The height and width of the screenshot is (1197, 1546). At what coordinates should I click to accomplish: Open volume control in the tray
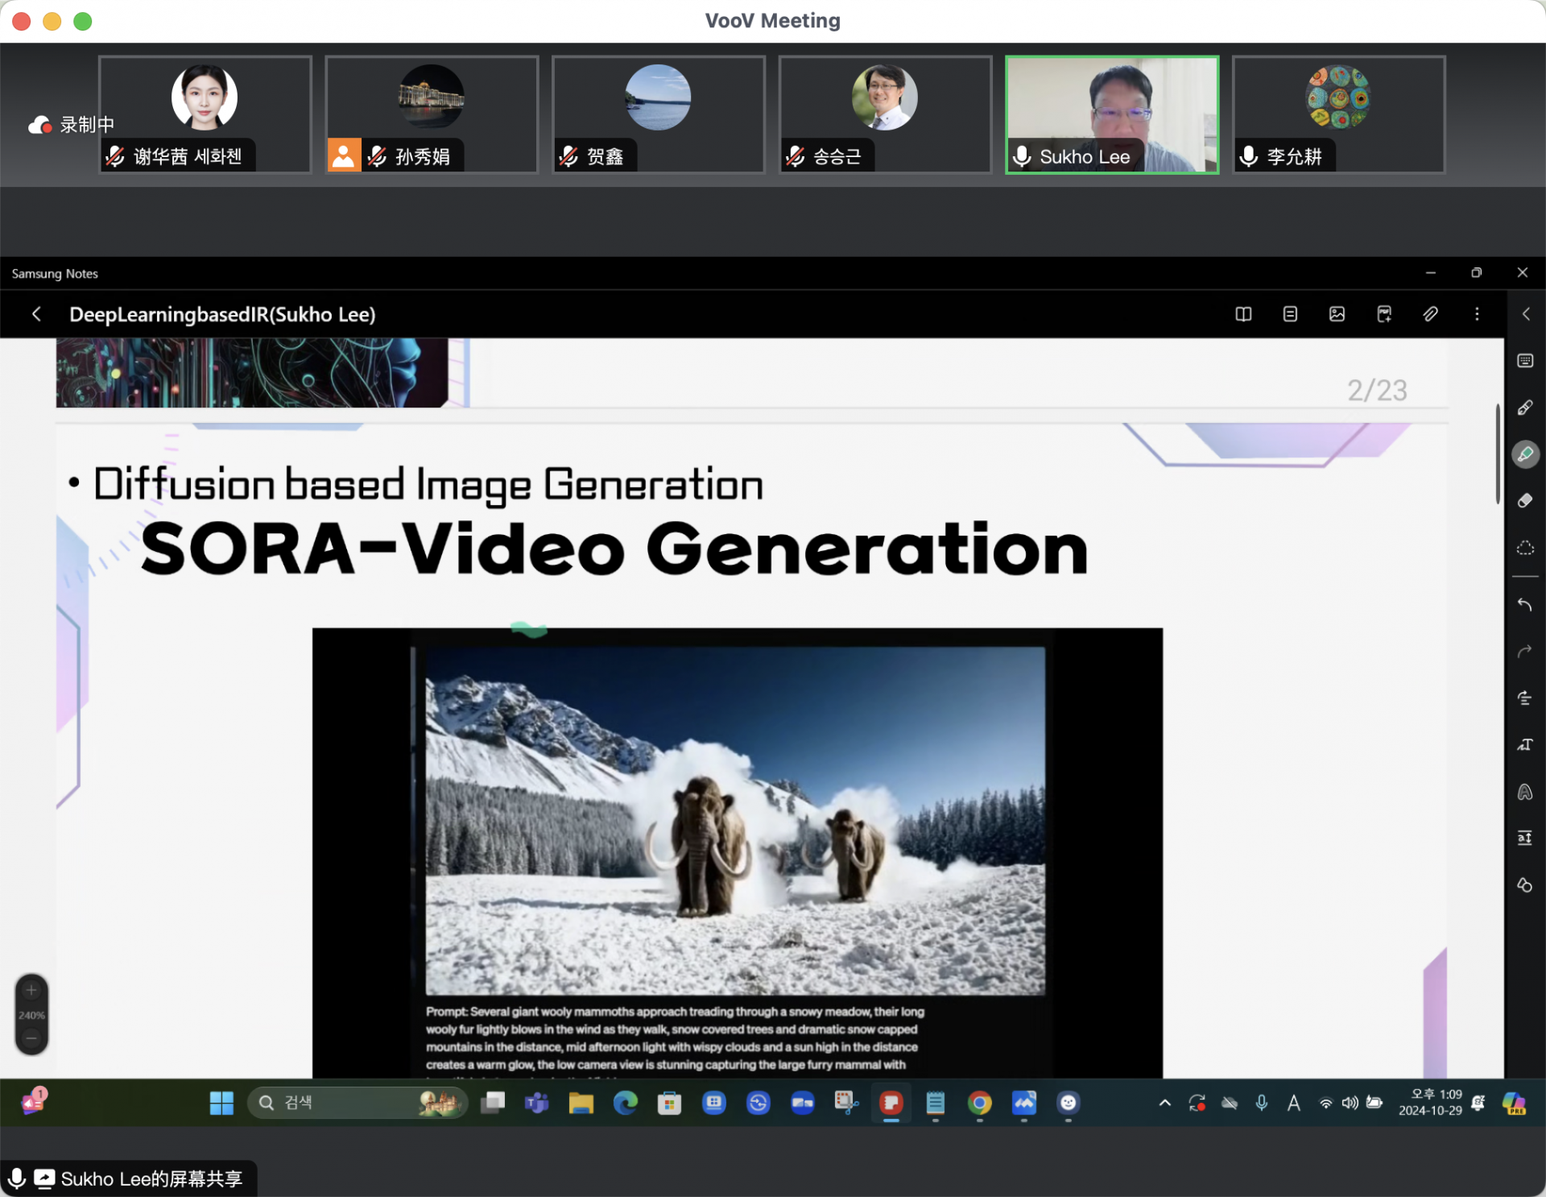click(x=1350, y=1103)
